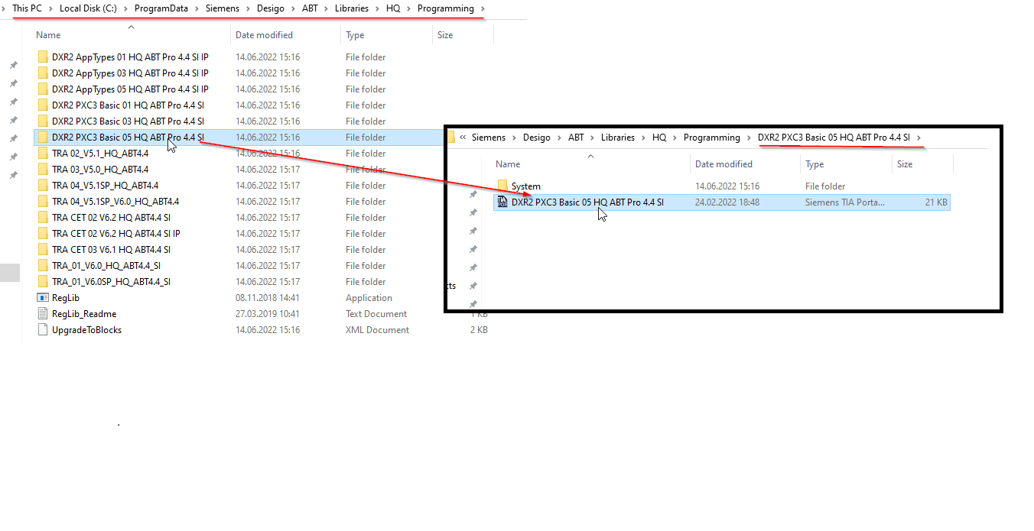Select the System folder name in right window

click(x=526, y=186)
